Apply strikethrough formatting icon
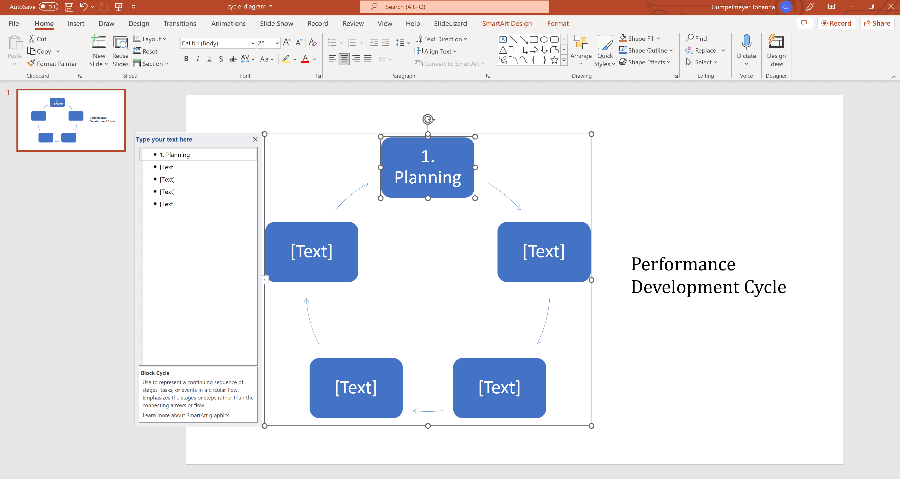 coord(233,59)
